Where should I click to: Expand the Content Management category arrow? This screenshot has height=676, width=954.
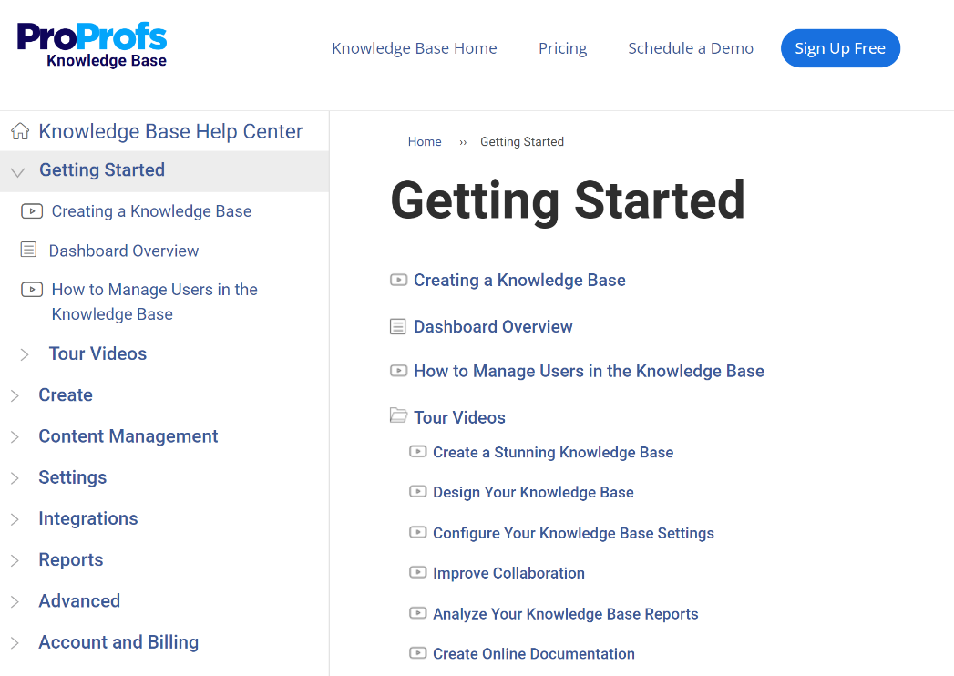15,437
